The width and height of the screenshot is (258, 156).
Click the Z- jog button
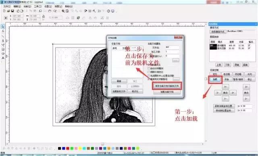point(246,99)
